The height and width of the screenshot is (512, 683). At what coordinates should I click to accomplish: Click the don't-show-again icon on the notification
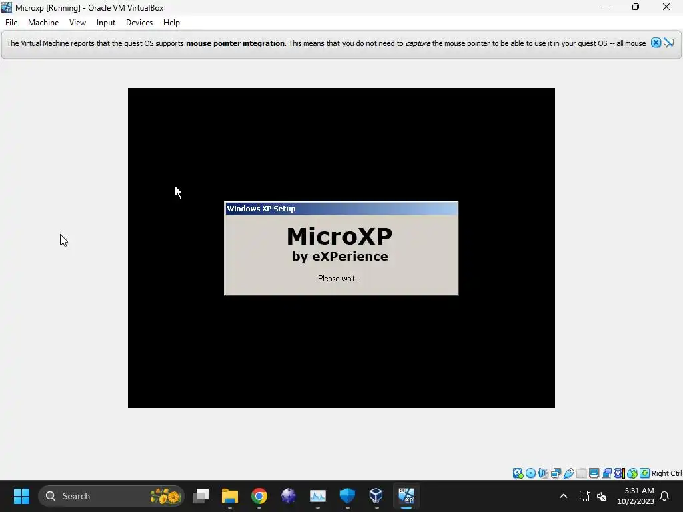668,43
